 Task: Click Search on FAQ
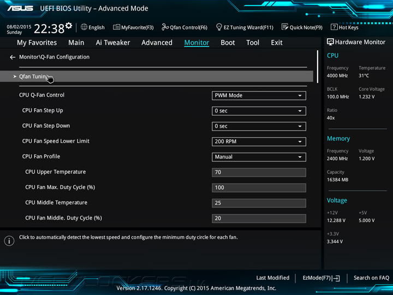tap(372, 278)
